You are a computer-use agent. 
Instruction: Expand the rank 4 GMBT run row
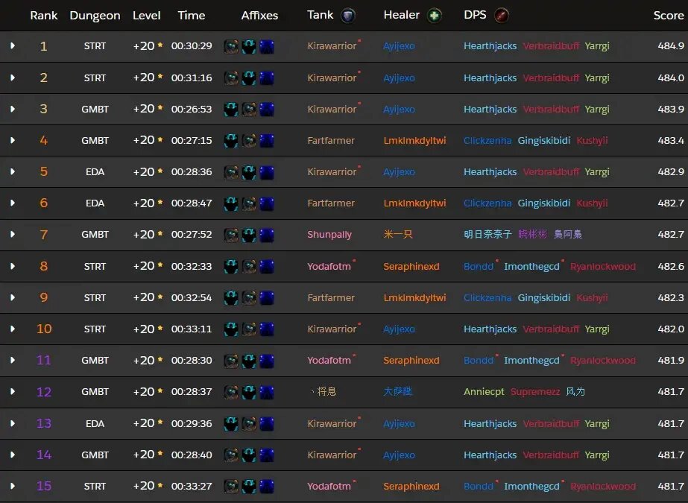(x=12, y=140)
